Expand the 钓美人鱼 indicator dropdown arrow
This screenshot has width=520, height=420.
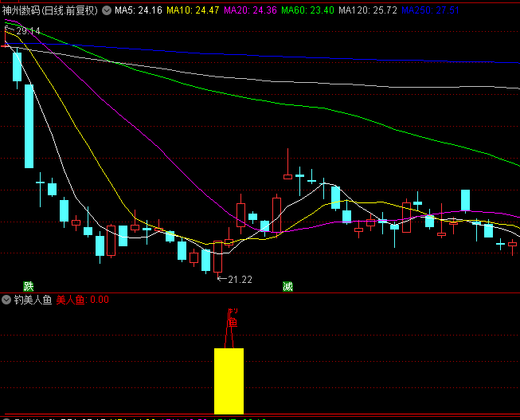point(6,300)
